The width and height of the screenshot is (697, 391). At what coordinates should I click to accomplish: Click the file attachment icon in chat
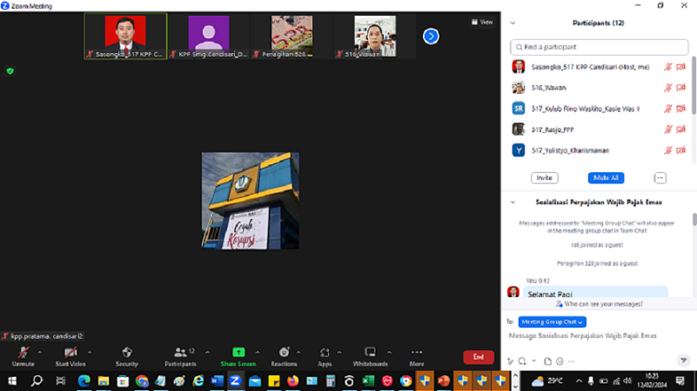(547, 361)
